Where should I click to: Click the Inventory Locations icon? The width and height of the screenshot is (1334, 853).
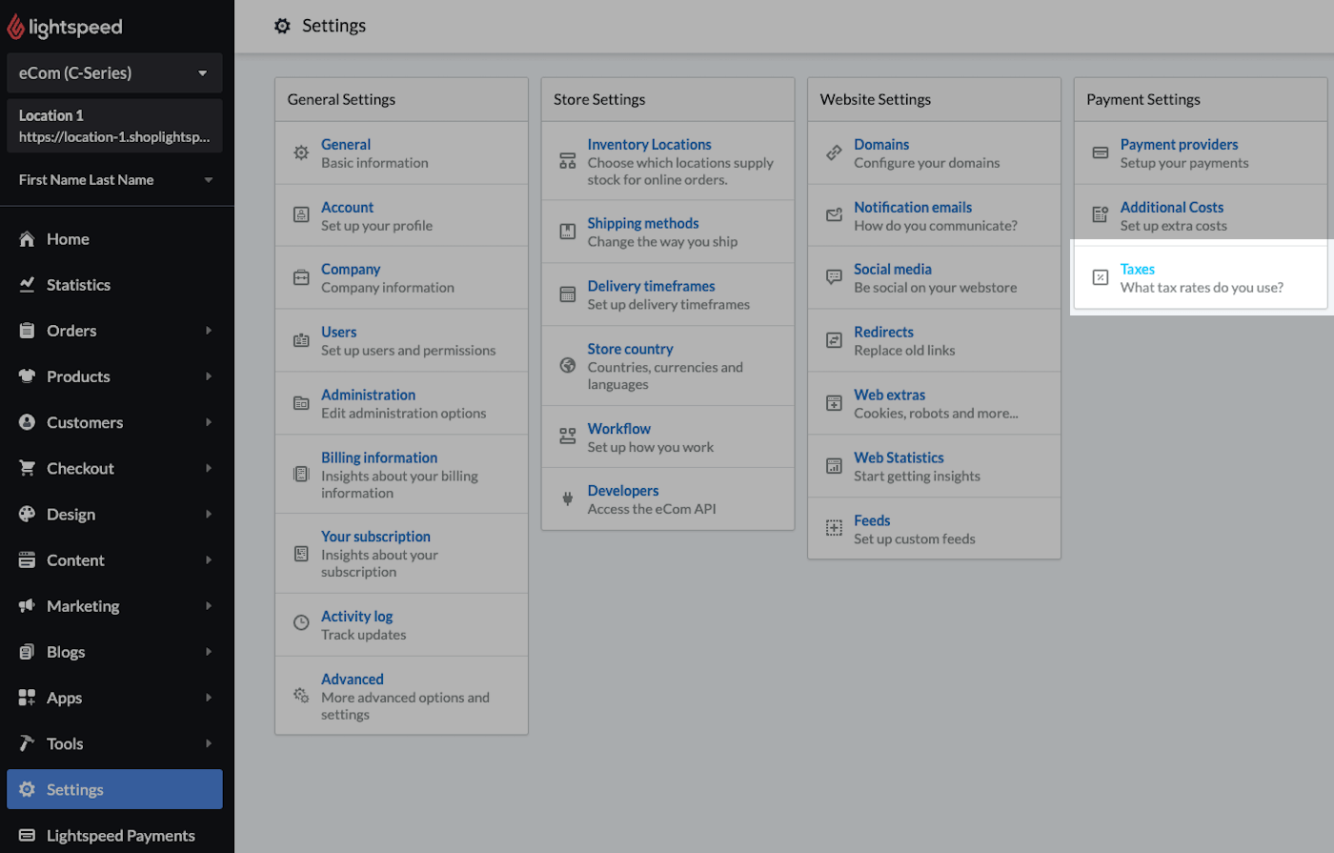568,161
